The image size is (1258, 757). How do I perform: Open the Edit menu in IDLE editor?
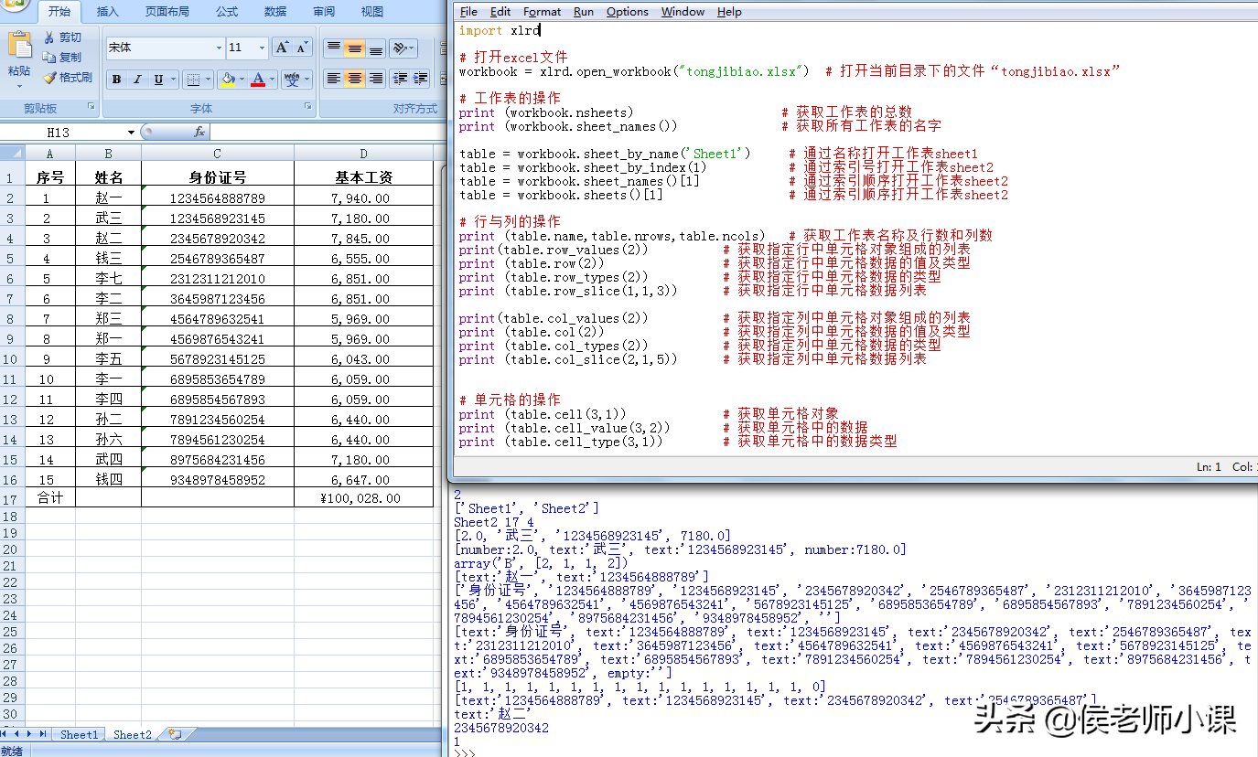(x=500, y=12)
